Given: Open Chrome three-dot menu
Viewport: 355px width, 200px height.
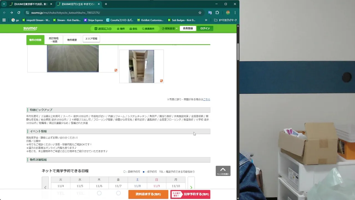Looking at the screenshot, I should tap(235, 12).
